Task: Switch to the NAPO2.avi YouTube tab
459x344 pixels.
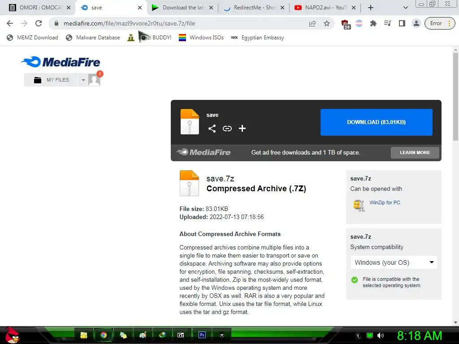Action: [325, 8]
